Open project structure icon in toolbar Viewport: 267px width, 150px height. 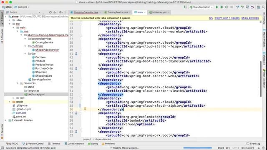click(x=258, y=7)
